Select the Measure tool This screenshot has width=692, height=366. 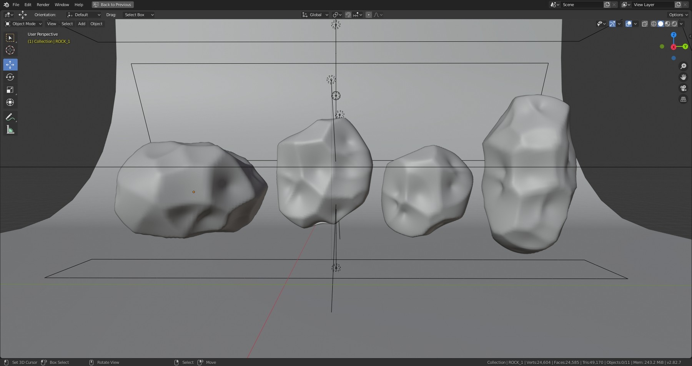(x=10, y=129)
